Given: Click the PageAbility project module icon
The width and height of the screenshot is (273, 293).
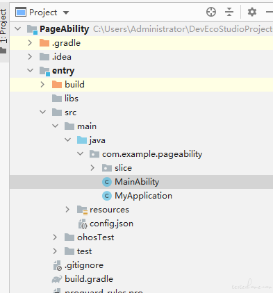Looking at the screenshot, I should [x=32, y=29].
